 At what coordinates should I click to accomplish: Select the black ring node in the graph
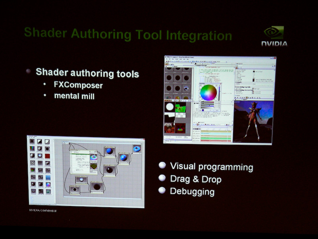click(x=74, y=190)
